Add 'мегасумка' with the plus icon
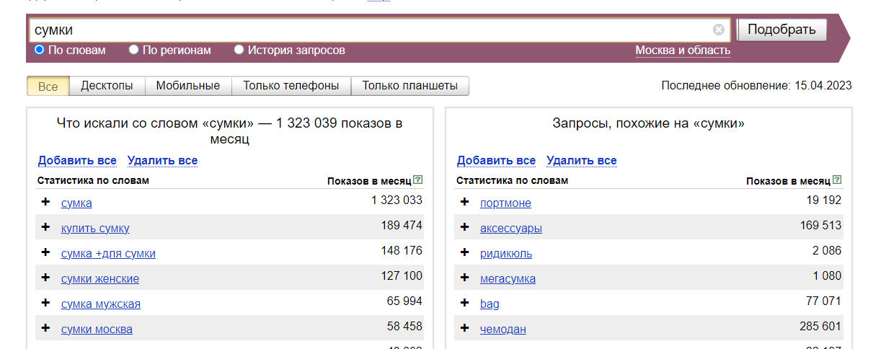Image resolution: width=881 pixels, height=349 pixels. click(x=464, y=278)
